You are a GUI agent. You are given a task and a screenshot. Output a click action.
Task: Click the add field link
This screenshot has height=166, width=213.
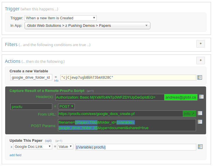coord(15,155)
